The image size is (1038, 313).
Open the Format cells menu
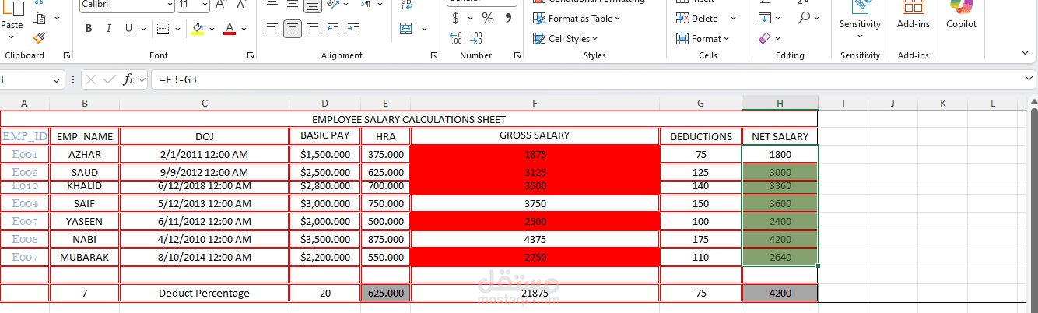click(703, 38)
